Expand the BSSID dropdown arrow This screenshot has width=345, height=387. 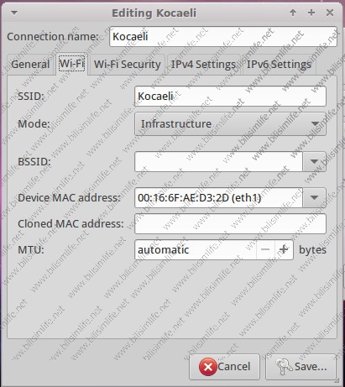point(314,161)
